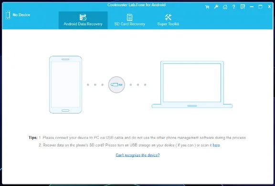Close the Coolmuster Lab.Fone window
This screenshot has width=275, height=186.
(x=269, y=7)
